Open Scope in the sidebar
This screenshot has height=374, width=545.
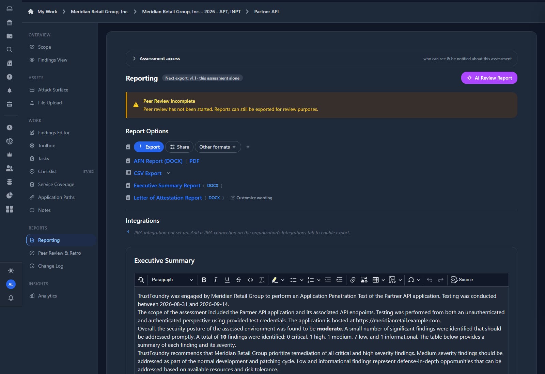click(x=44, y=47)
